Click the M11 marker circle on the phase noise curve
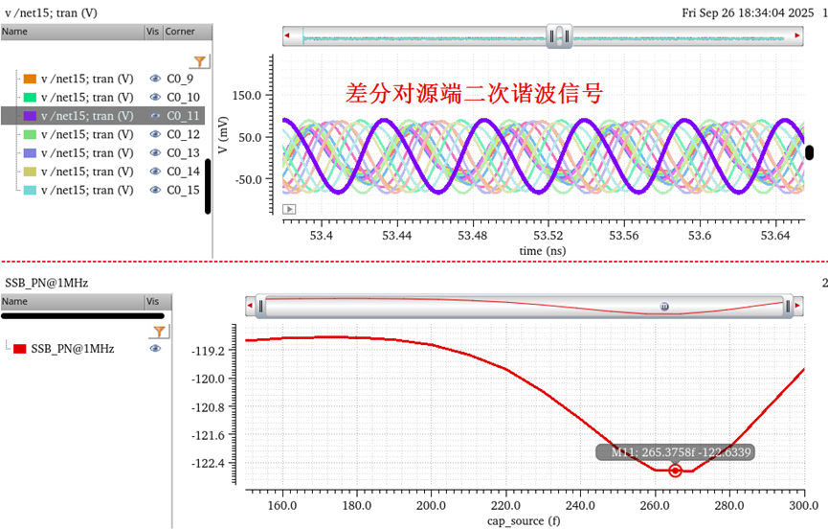 click(x=675, y=471)
